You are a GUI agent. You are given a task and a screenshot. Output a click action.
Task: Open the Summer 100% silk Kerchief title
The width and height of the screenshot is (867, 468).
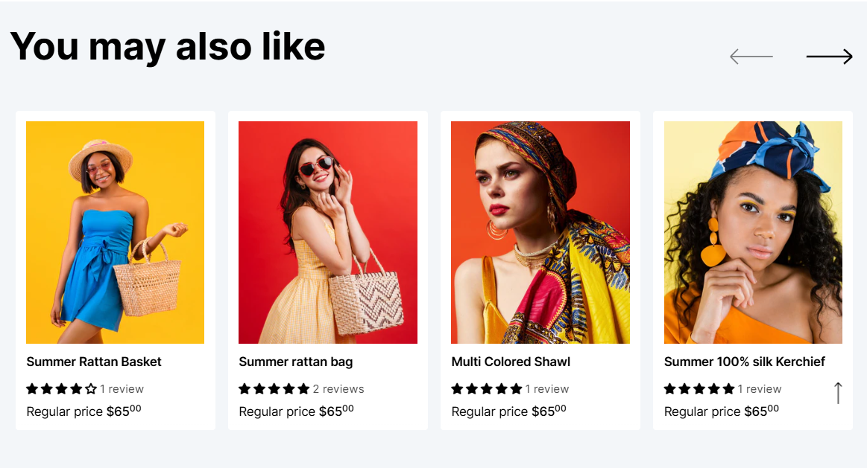coord(744,362)
